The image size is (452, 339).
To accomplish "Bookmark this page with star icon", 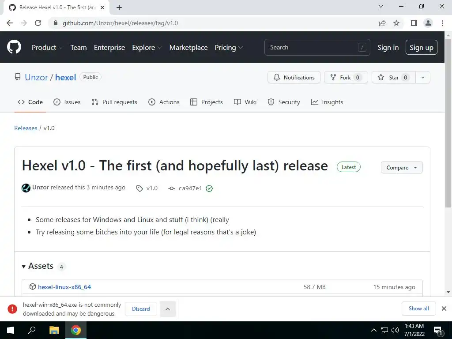I will tap(396, 23).
